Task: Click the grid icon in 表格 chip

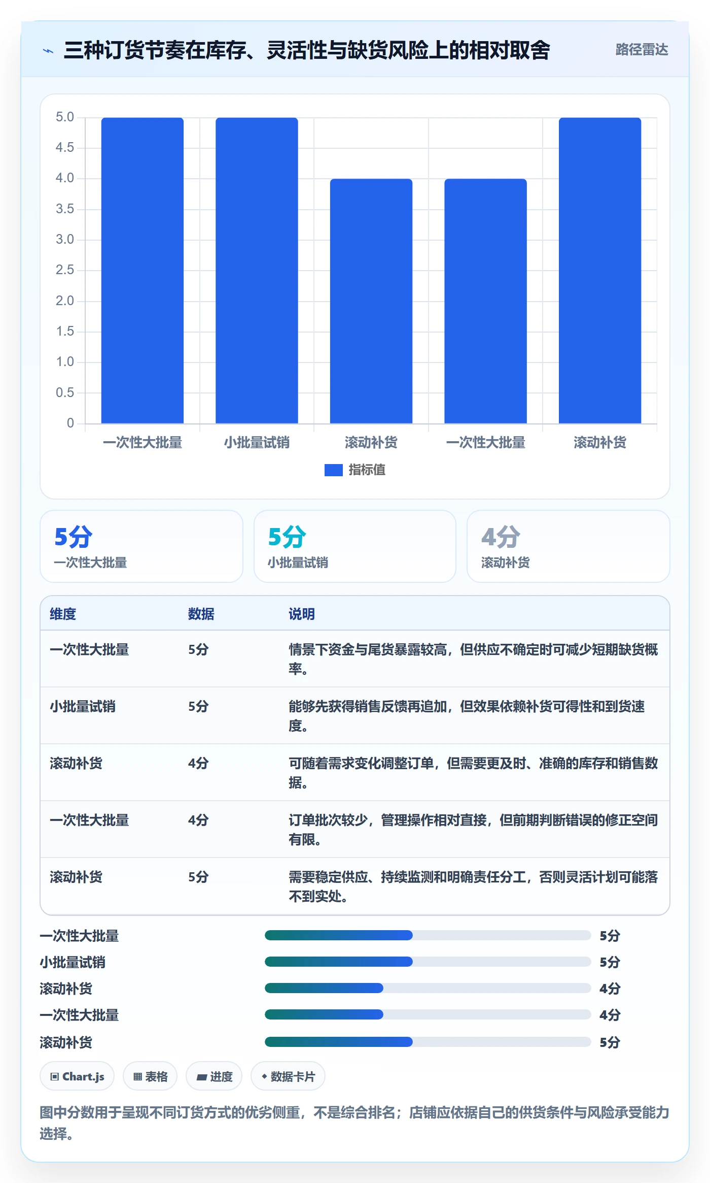Action: [137, 1077]
